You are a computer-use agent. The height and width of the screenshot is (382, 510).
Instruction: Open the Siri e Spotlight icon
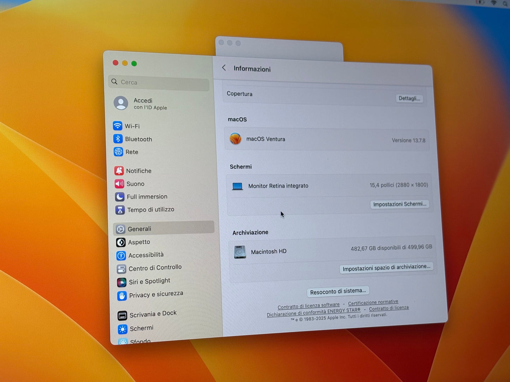[122, 282]
